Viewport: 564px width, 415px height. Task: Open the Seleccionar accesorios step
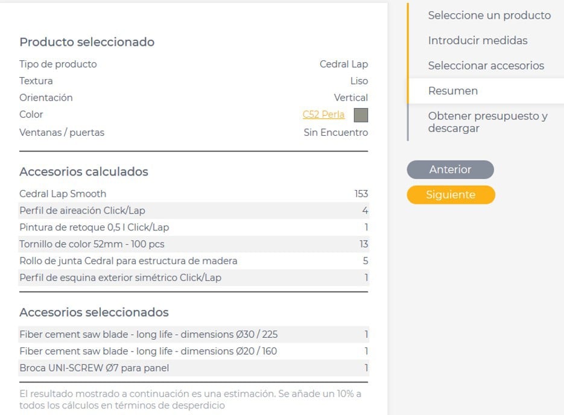[486, 66]
